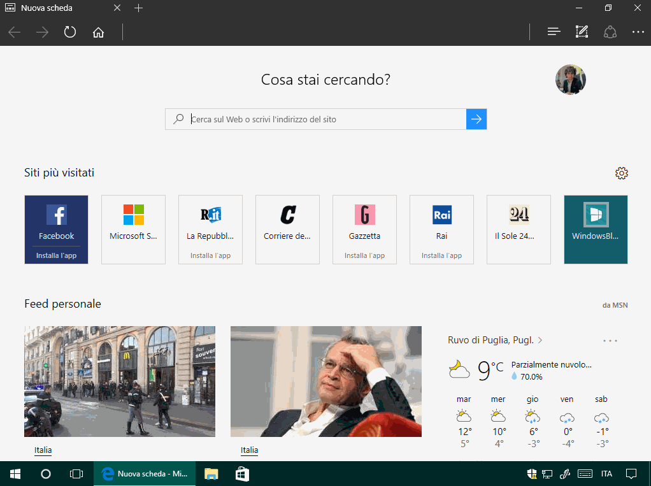Launch Cortana from the taskbar
Screen dimensions: 651x486
pyautogui.click(x=46, y=473)
